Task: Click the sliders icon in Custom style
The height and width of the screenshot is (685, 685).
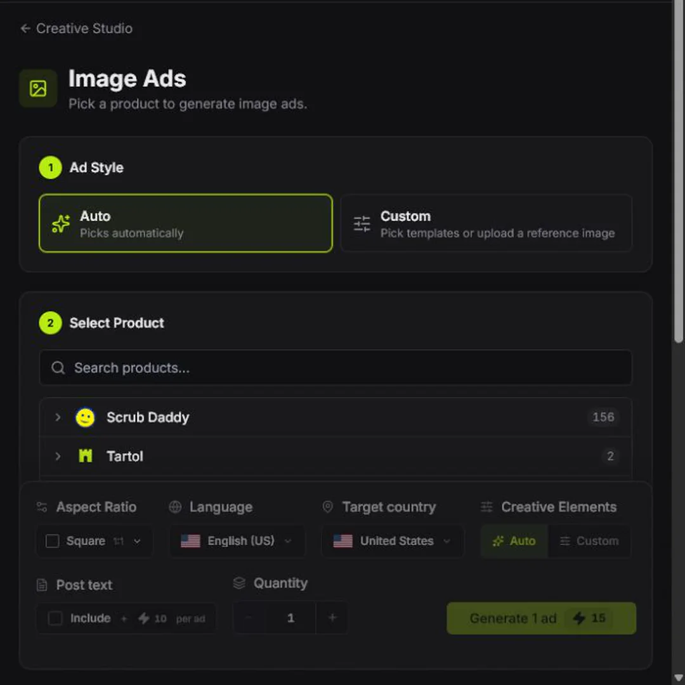Action: [x=362, y=224]
